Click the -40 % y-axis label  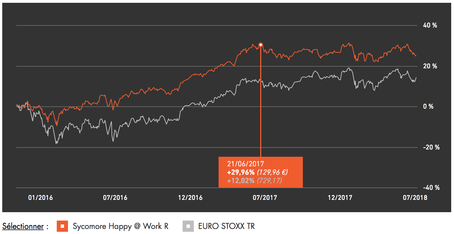coord(431,188)
